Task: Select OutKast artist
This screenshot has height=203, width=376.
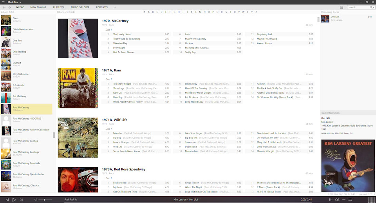Action: point(26,64)
